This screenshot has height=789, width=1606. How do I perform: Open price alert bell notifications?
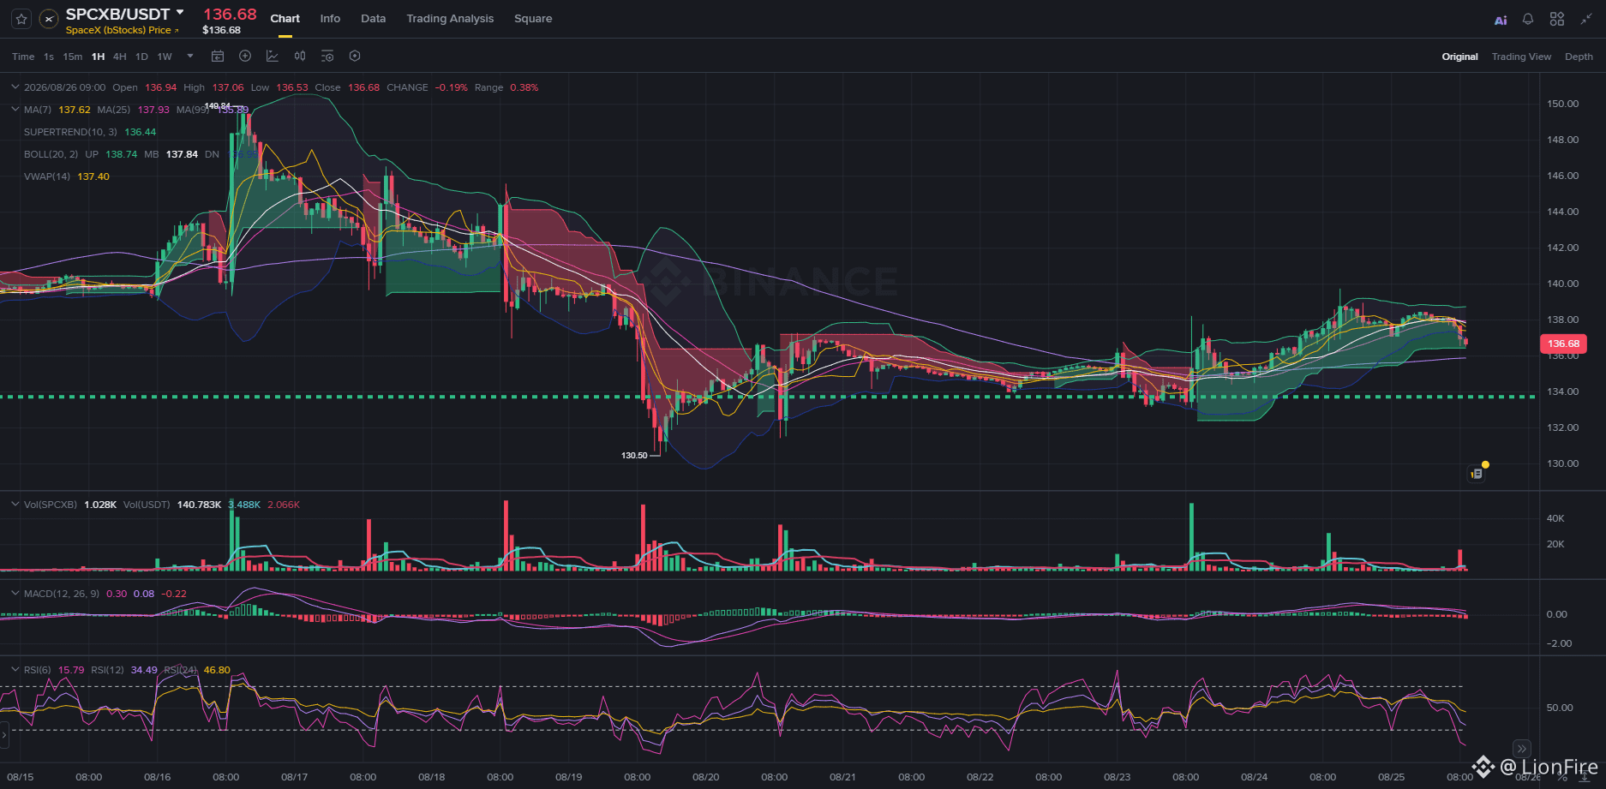pyautogui.click(x=1528, y=19)
